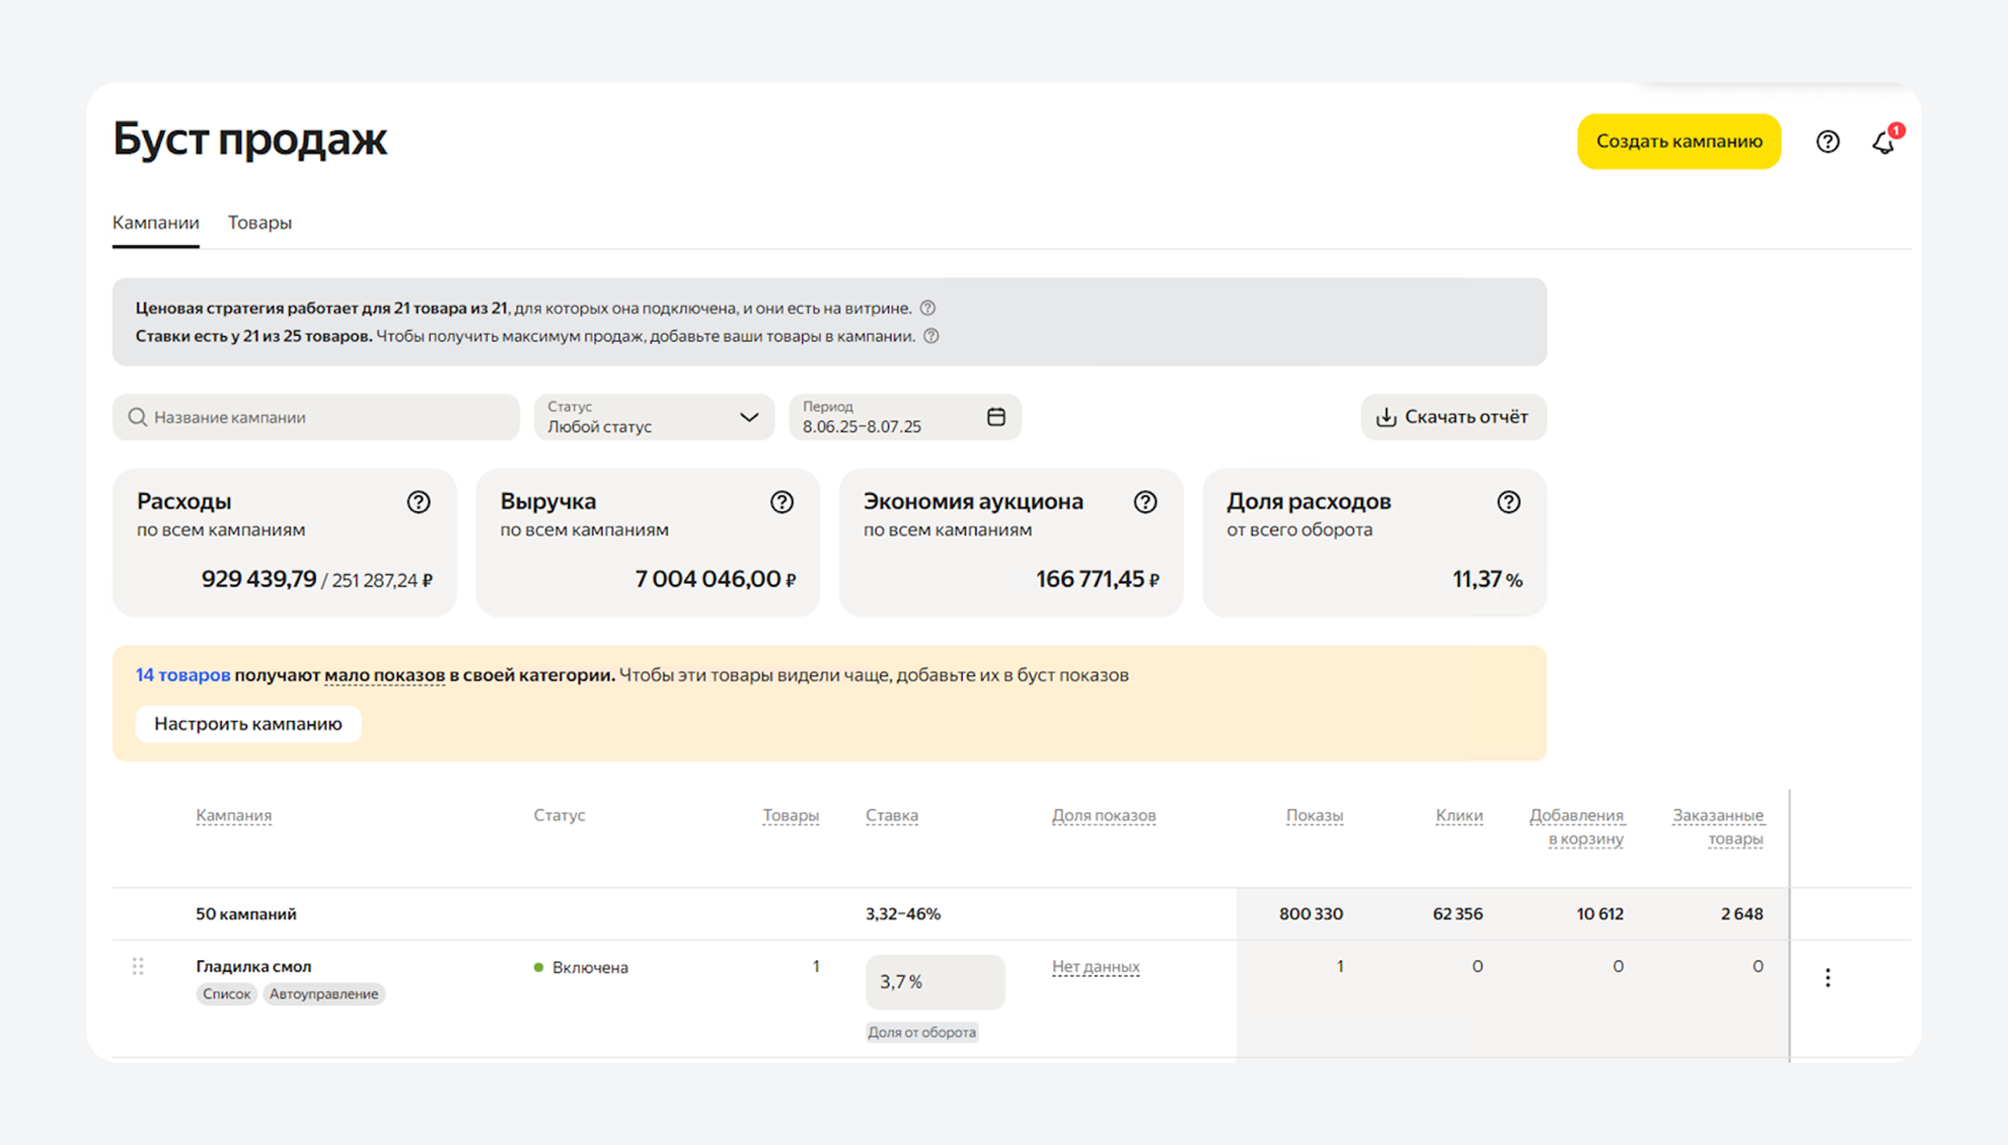Click help icon next to bids info text

click(931, 337)
